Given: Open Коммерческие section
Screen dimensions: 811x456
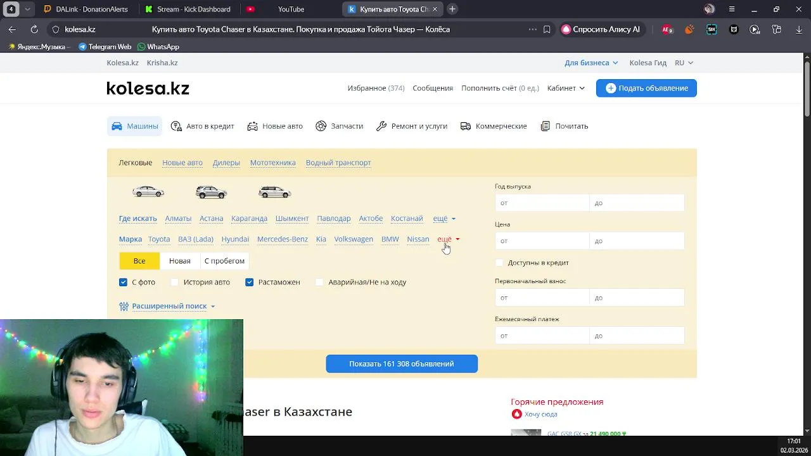Looking at the screenshot, I should point(494,126).
